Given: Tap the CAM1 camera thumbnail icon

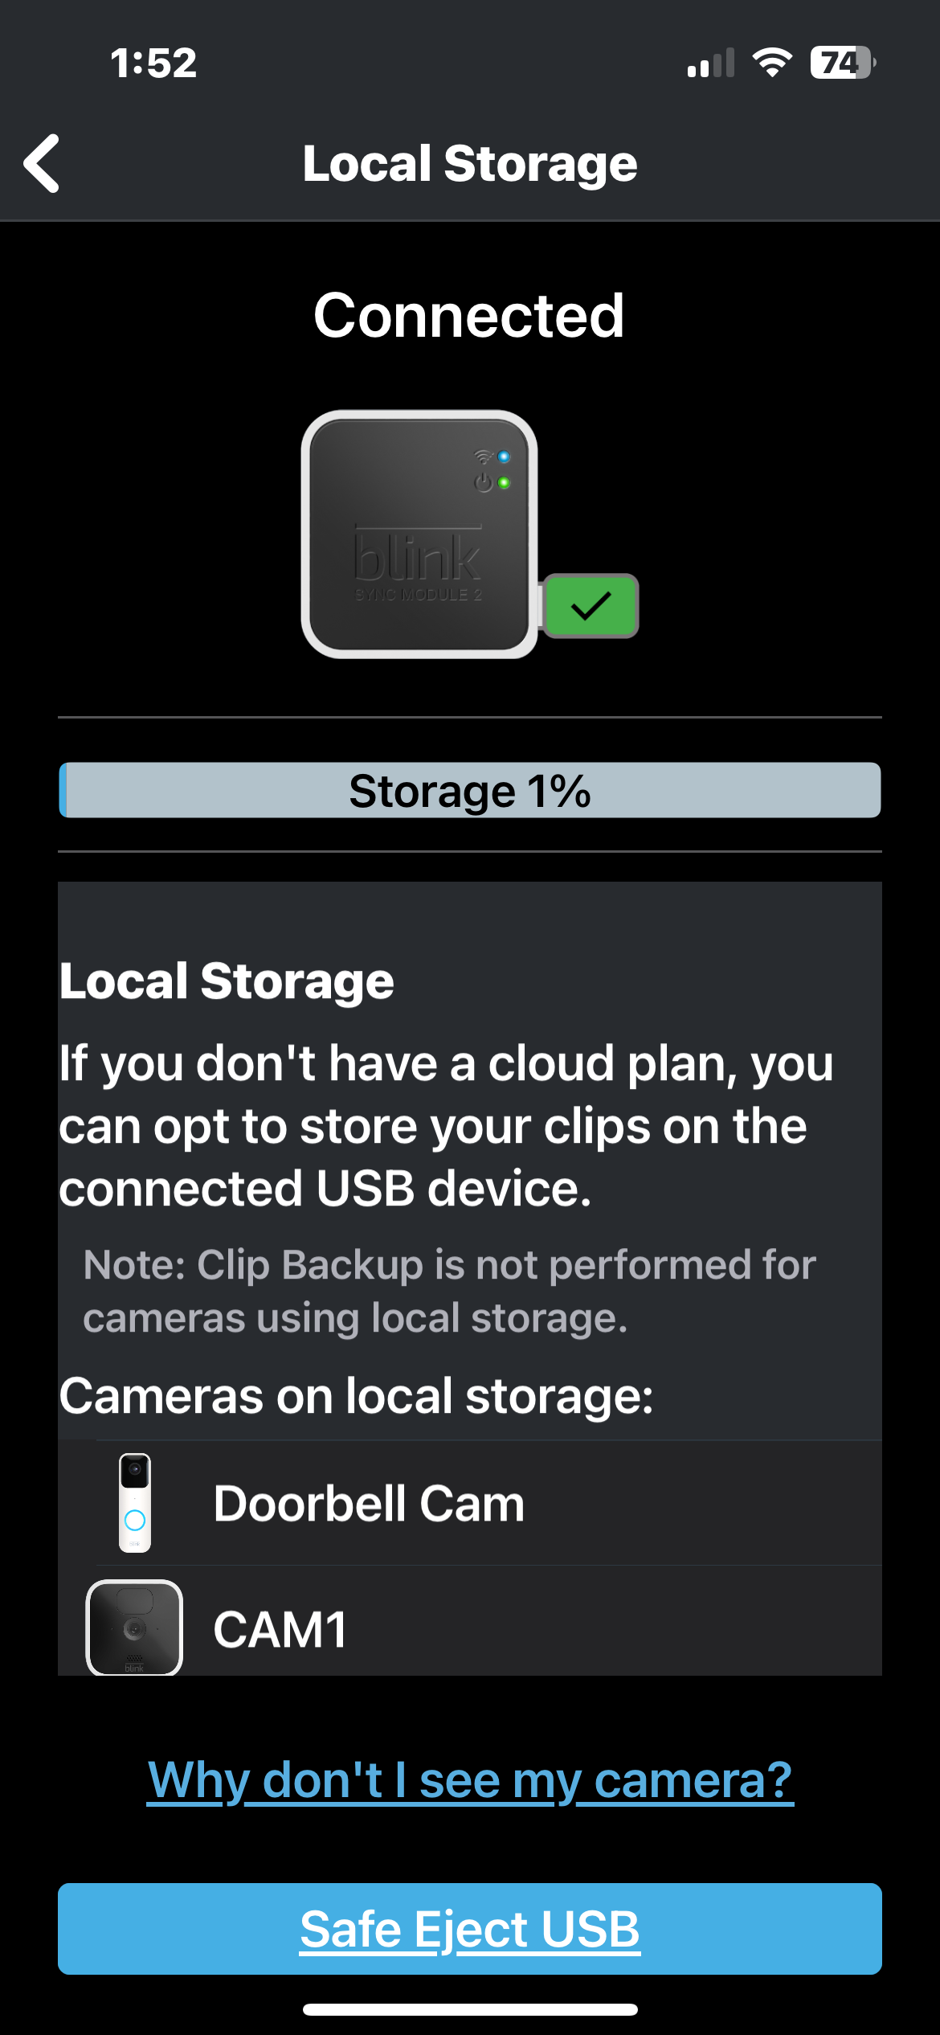Looking at the screenshot, I should pos(134,1628).
